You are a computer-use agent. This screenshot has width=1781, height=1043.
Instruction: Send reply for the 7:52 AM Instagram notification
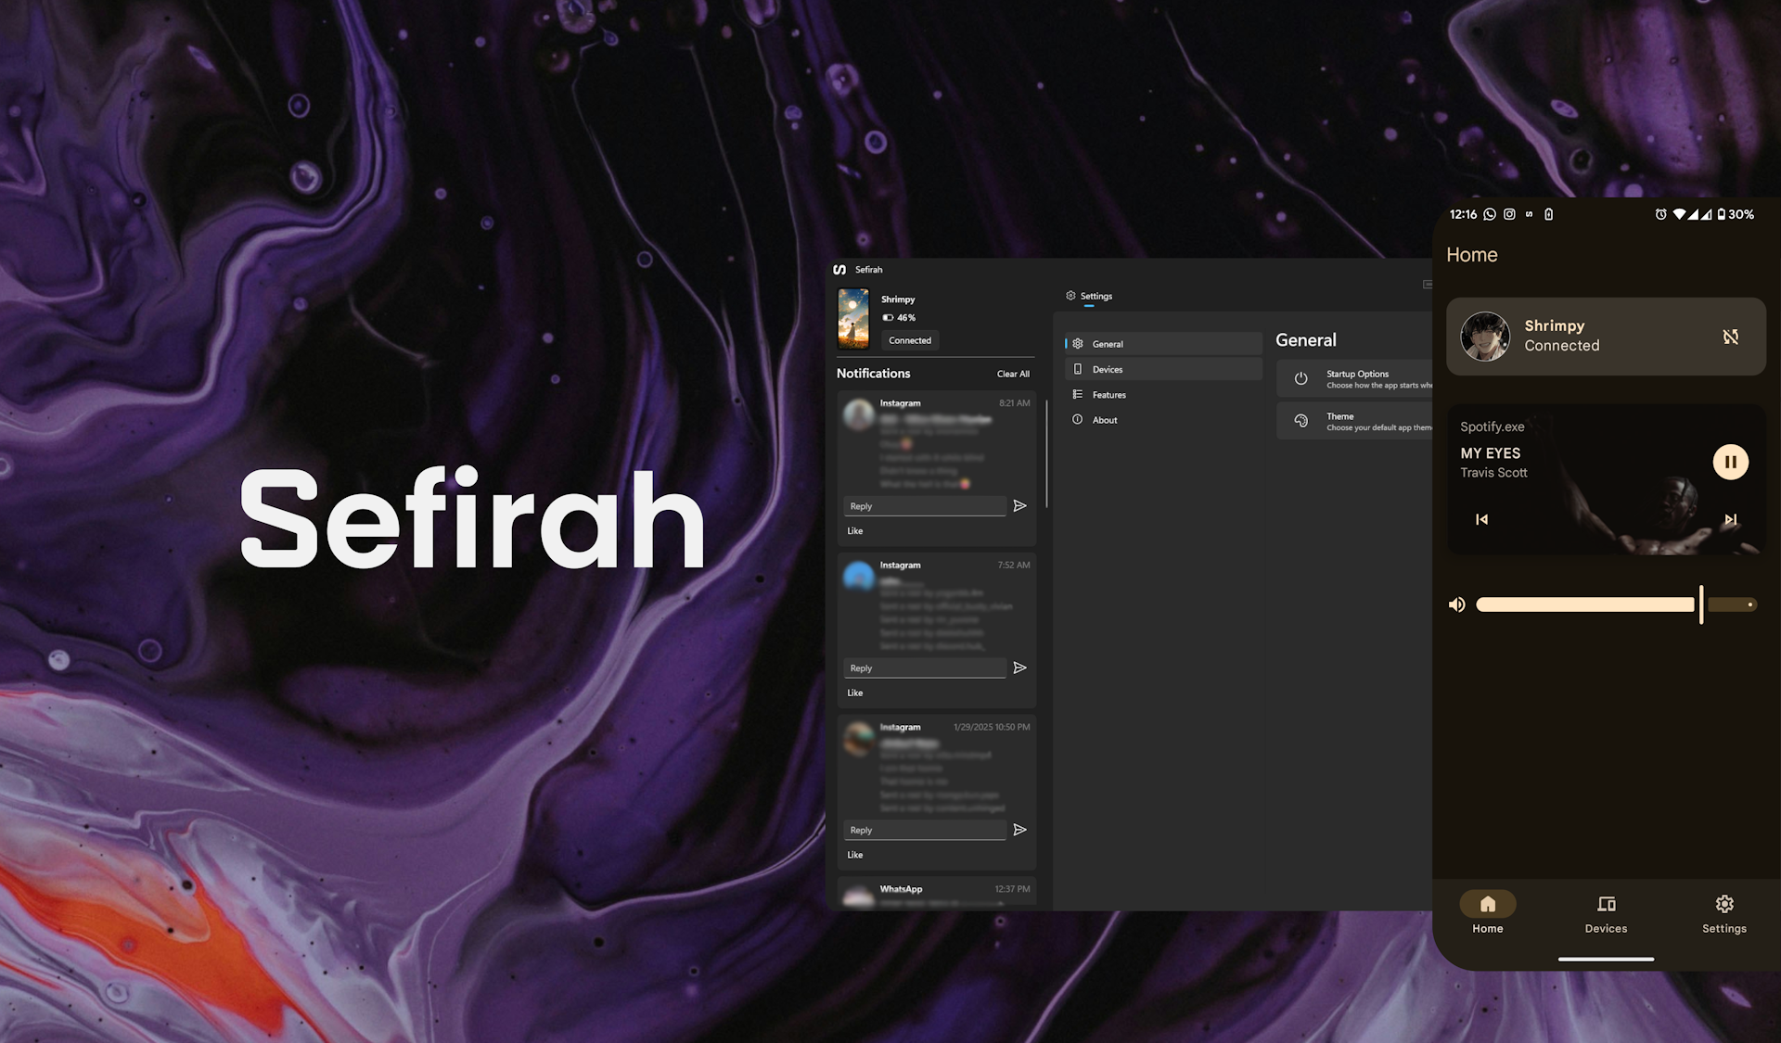[1019, 668]
